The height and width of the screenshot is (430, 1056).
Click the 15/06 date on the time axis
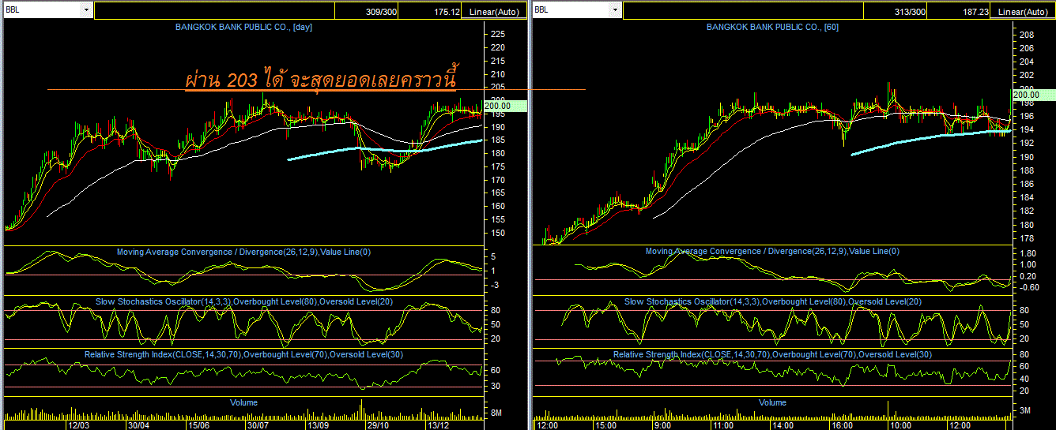pos(198,425)
